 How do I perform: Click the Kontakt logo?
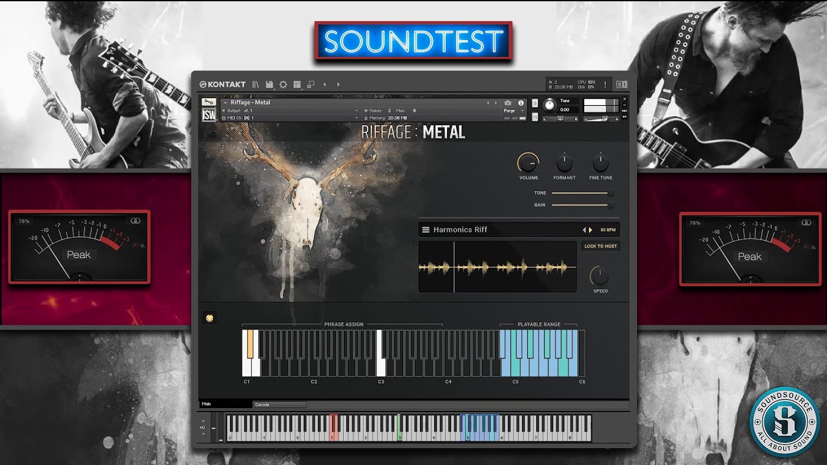[222, 85]
